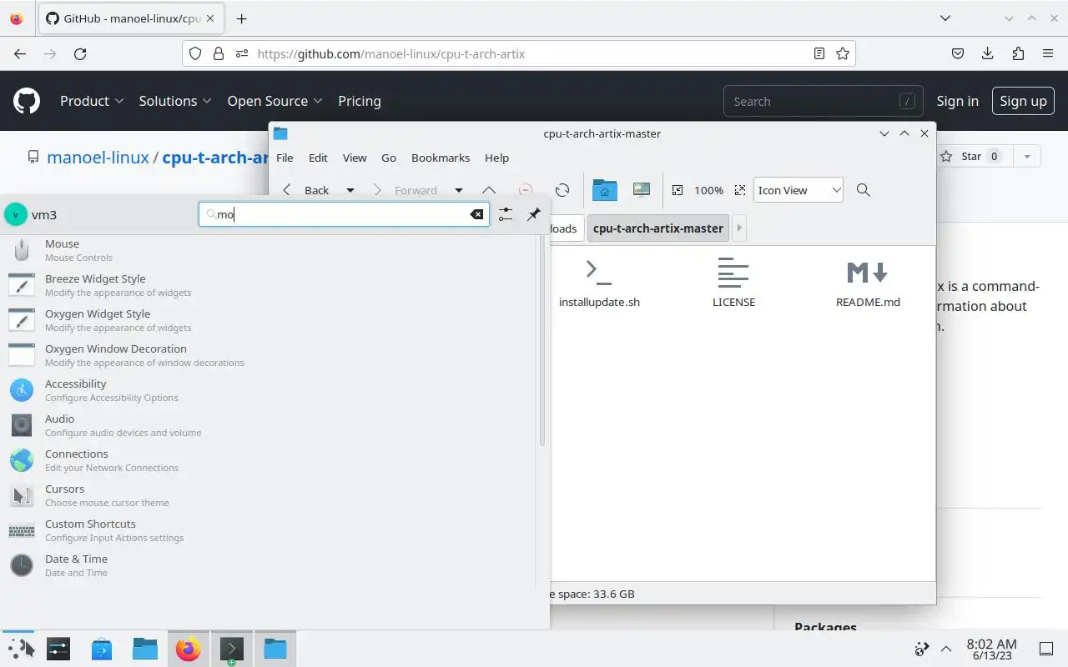Open Firefox application menu
Image resolution: width=1068 pixels, height=667 pixels.
(1048, 53)
